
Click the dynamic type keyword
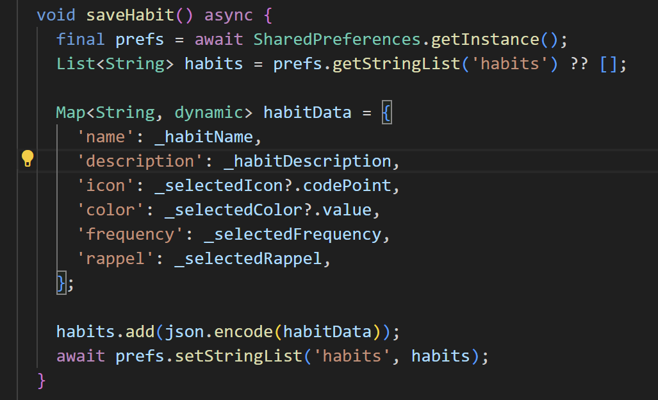209,112
